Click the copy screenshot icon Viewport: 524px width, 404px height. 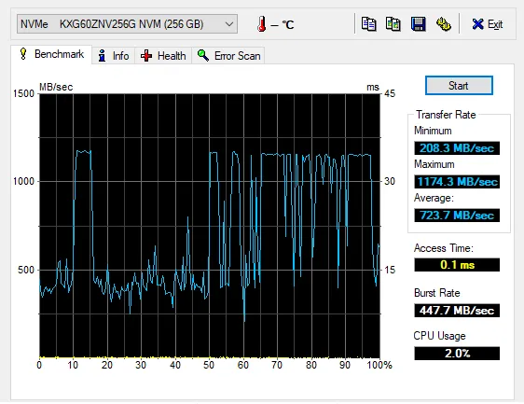click(x=393, y=24)
